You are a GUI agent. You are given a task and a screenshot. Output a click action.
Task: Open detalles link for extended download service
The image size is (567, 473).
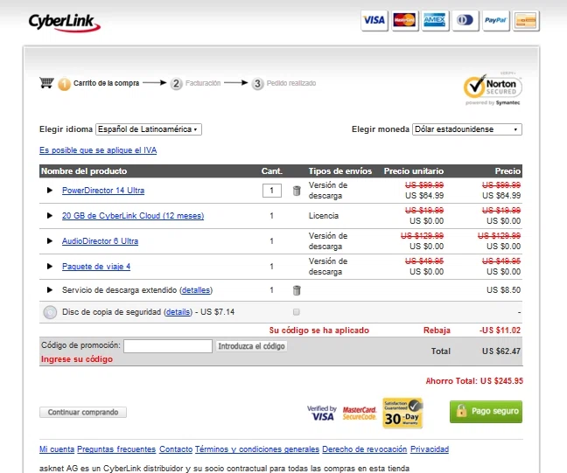[196, 290]
